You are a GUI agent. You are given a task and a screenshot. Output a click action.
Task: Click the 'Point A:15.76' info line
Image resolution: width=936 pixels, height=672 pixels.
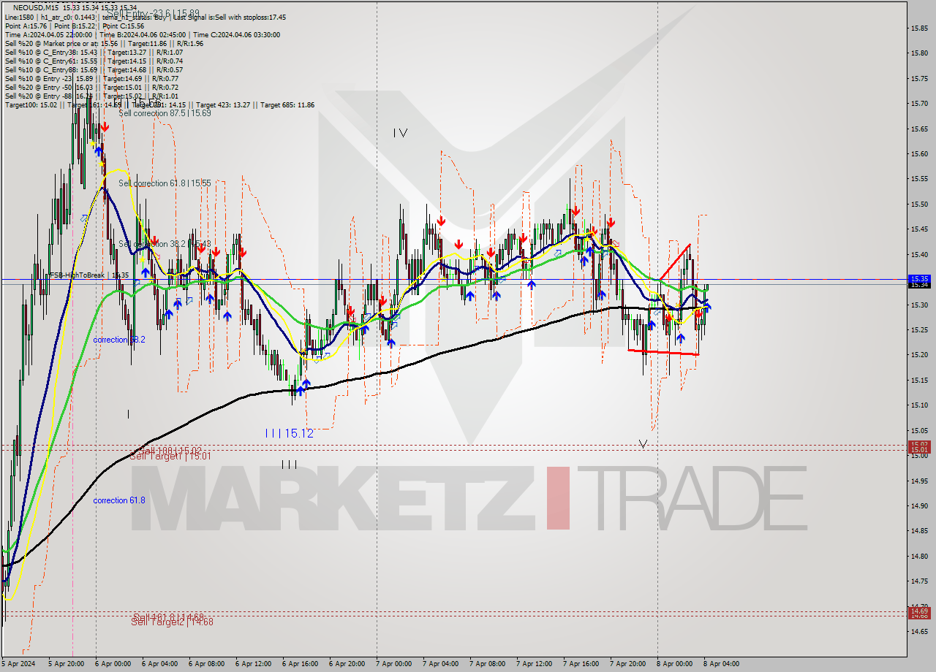pyautogui.click(x=25, y=26)
